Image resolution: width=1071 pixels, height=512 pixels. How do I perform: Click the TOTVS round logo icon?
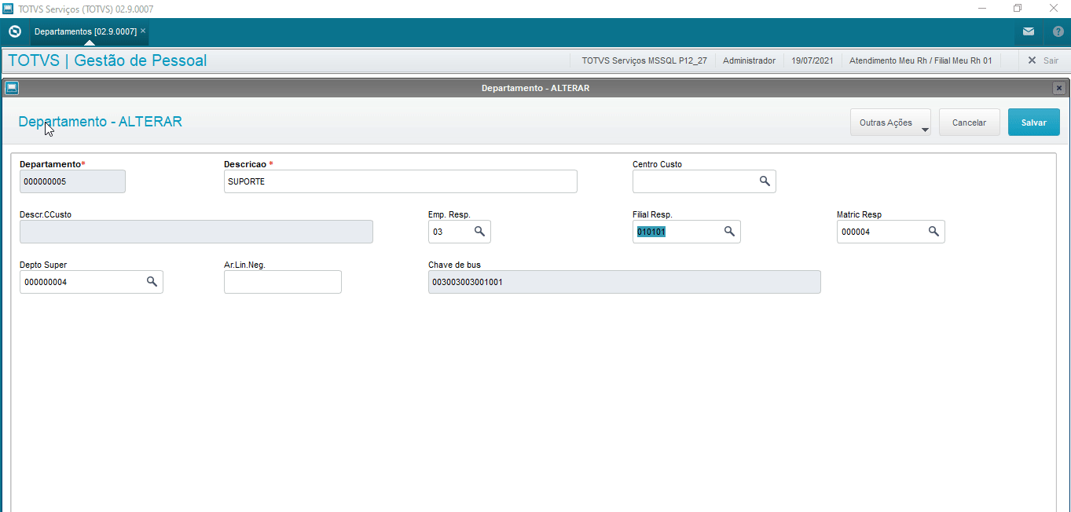(14, 32)
